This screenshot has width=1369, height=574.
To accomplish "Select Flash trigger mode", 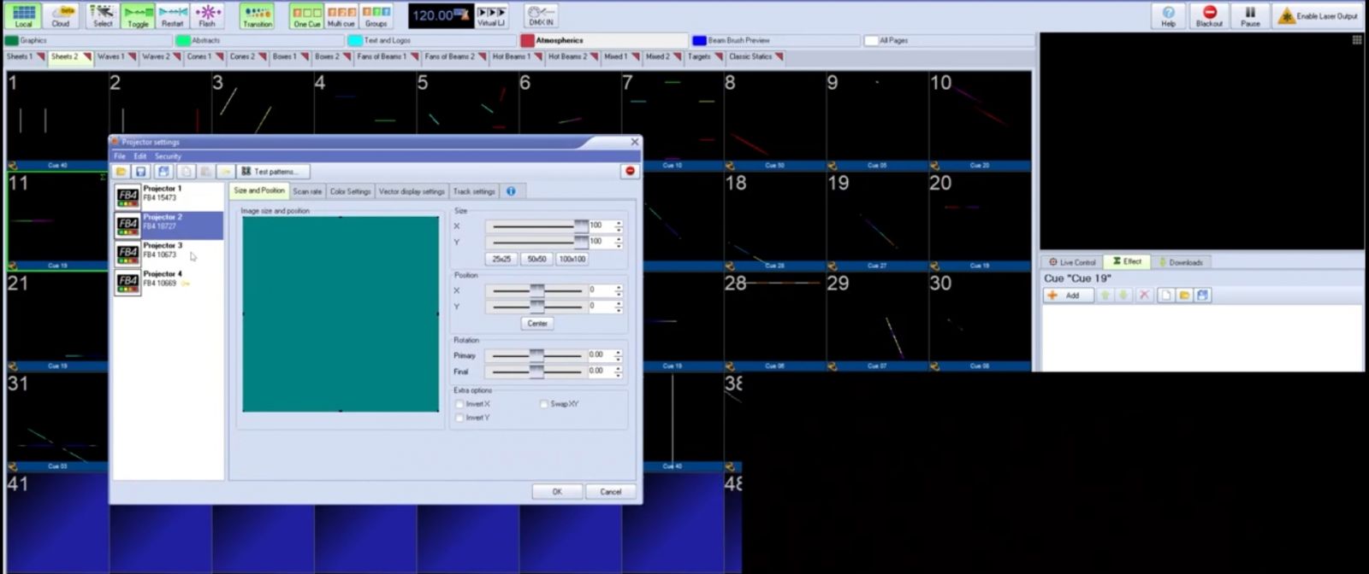I will pos(207,15).
